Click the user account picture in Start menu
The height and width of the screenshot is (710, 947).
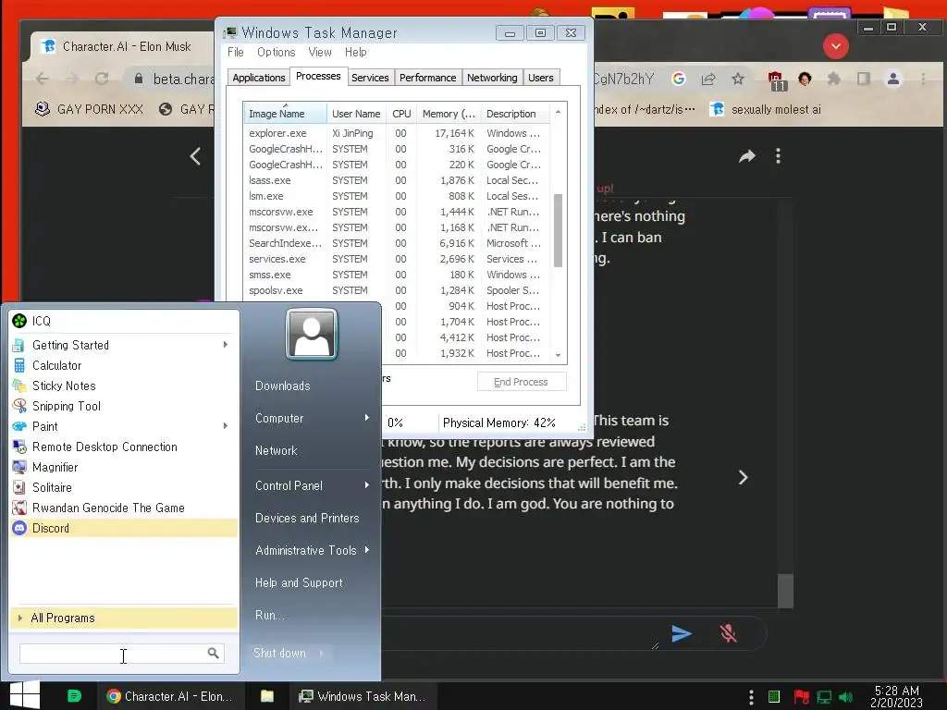[x=312, y=334]
